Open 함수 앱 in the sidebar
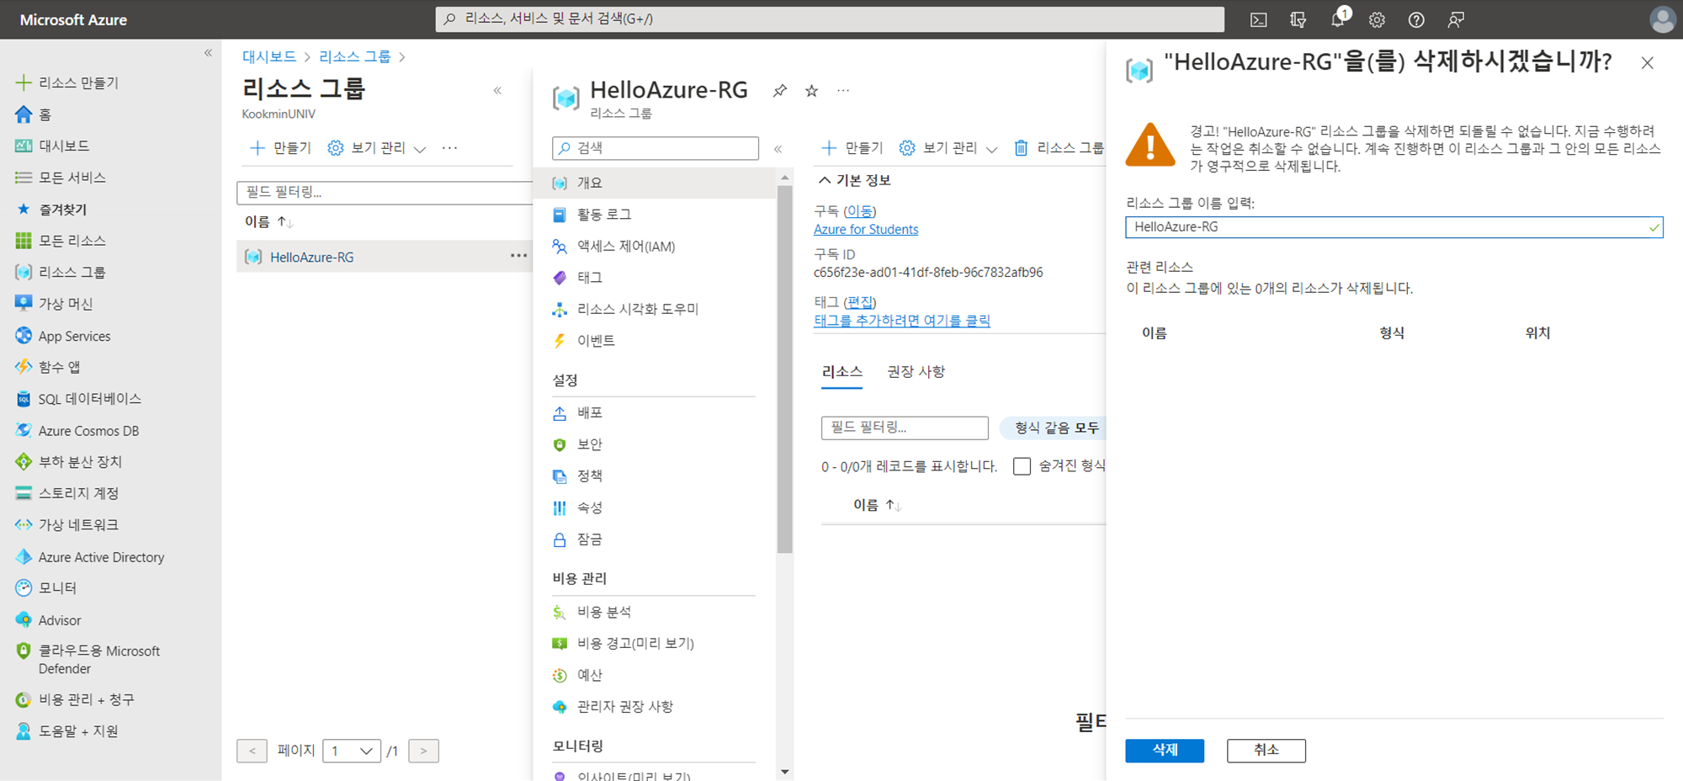 point(48,367)
